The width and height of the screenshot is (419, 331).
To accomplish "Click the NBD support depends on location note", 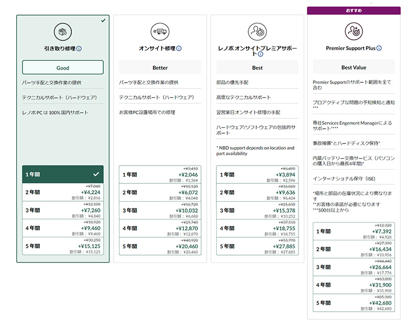I will pos(256,151).
